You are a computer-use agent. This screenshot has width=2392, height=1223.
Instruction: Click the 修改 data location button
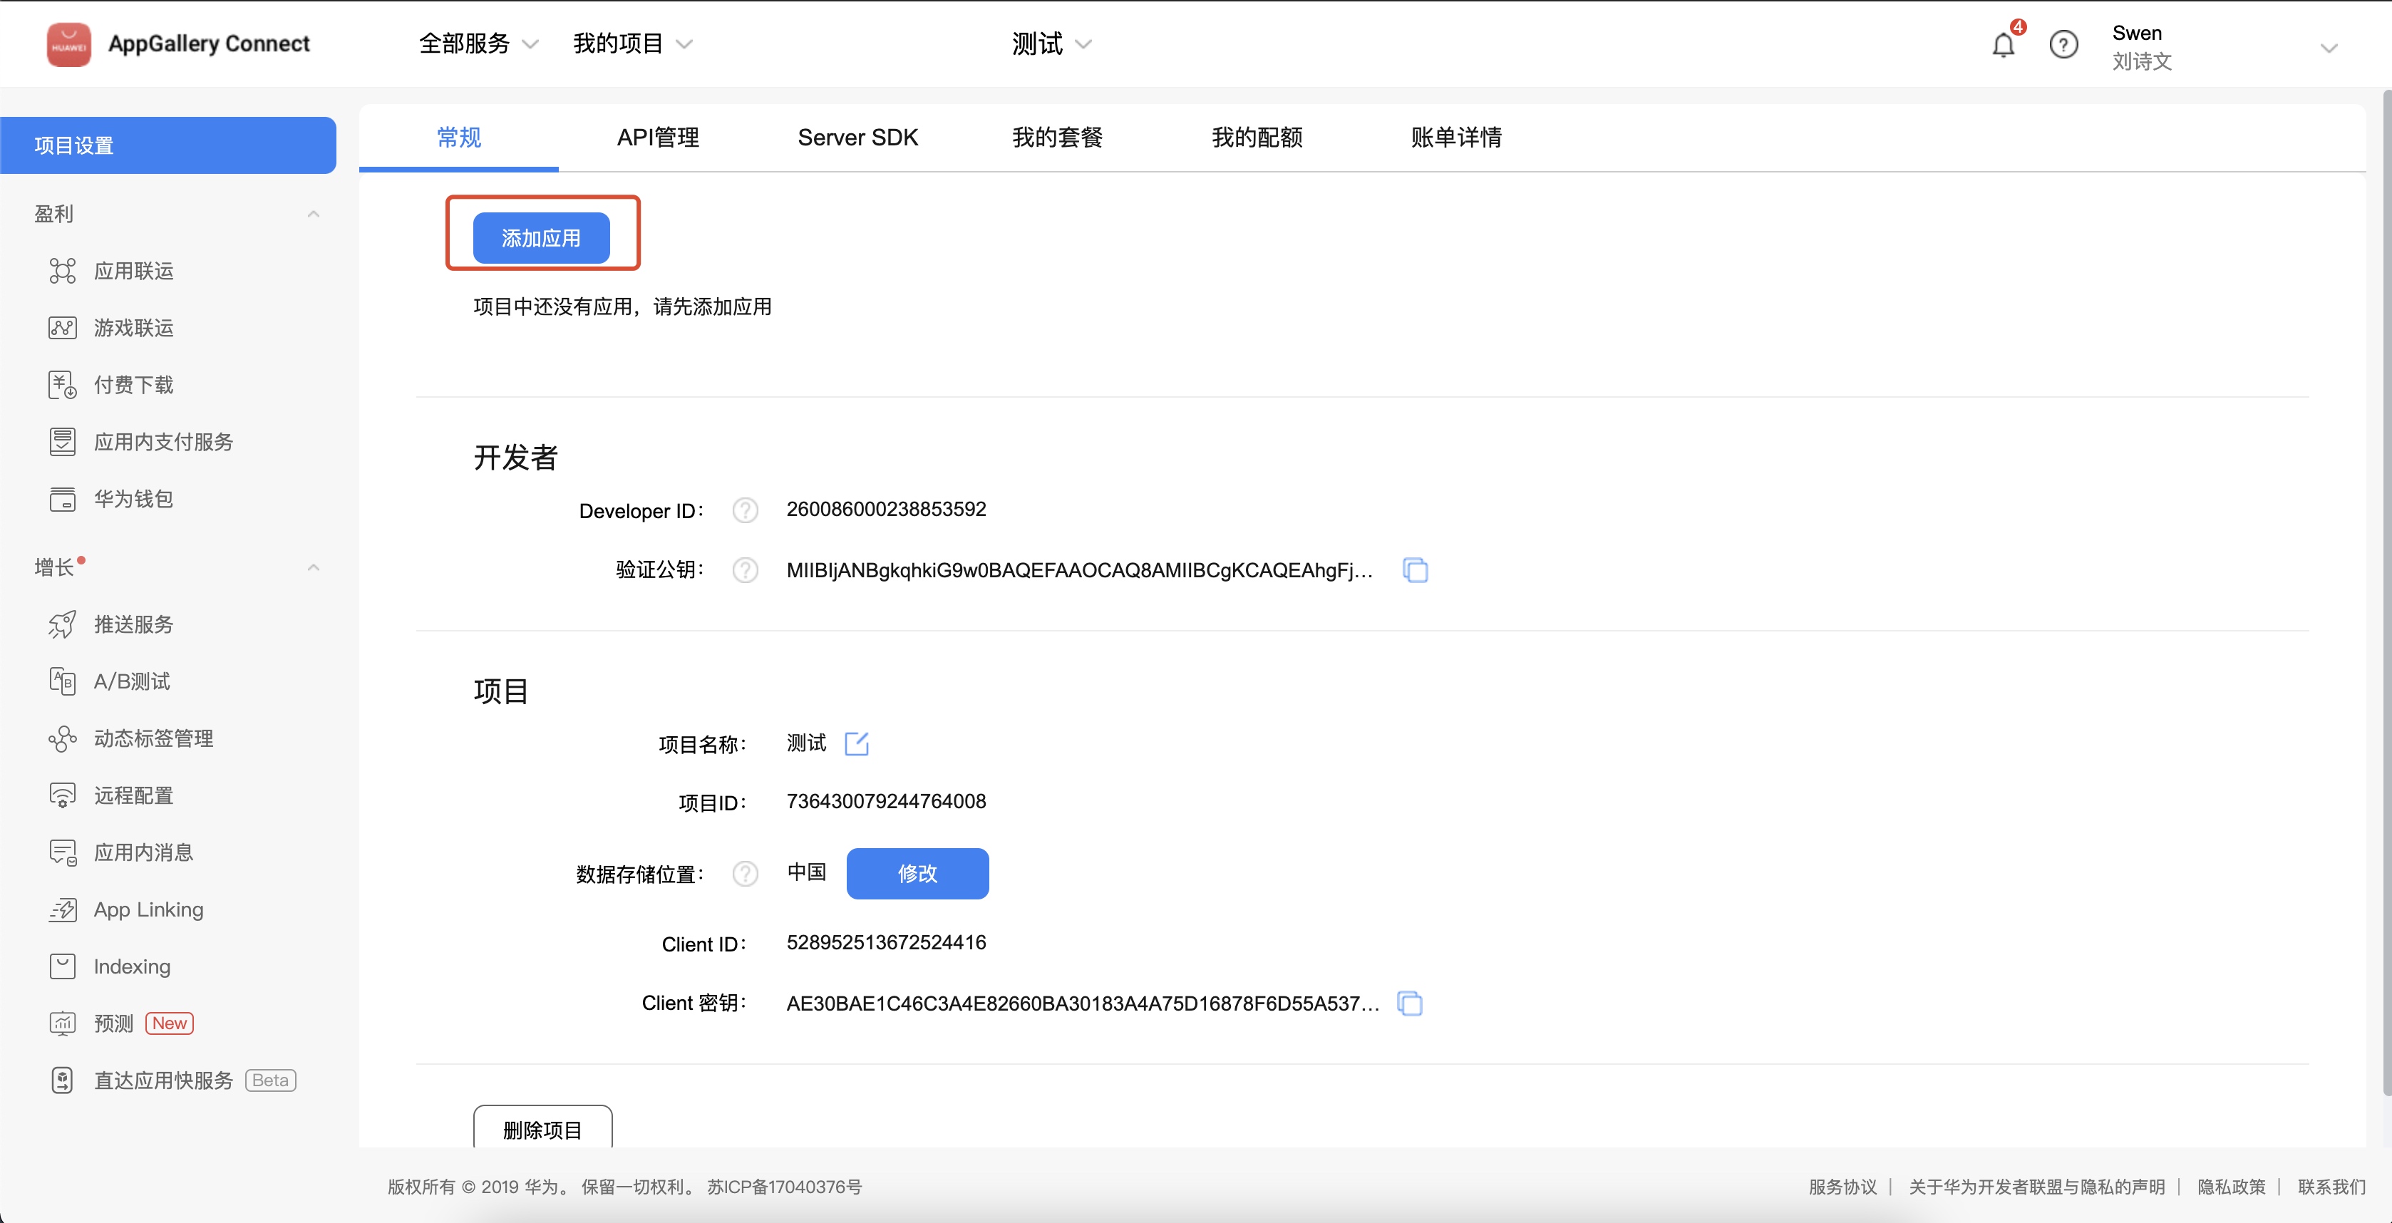(x=917, y=873)
